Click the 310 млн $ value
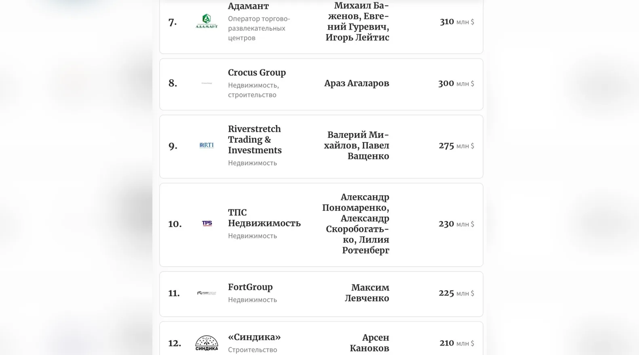This screenshot has height=355, width=639. click(x=457, y=22)
